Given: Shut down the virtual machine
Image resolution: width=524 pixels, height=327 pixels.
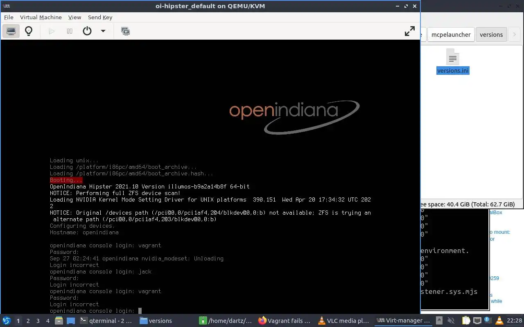Looking at the screenshot, I should tap(87, 31).
